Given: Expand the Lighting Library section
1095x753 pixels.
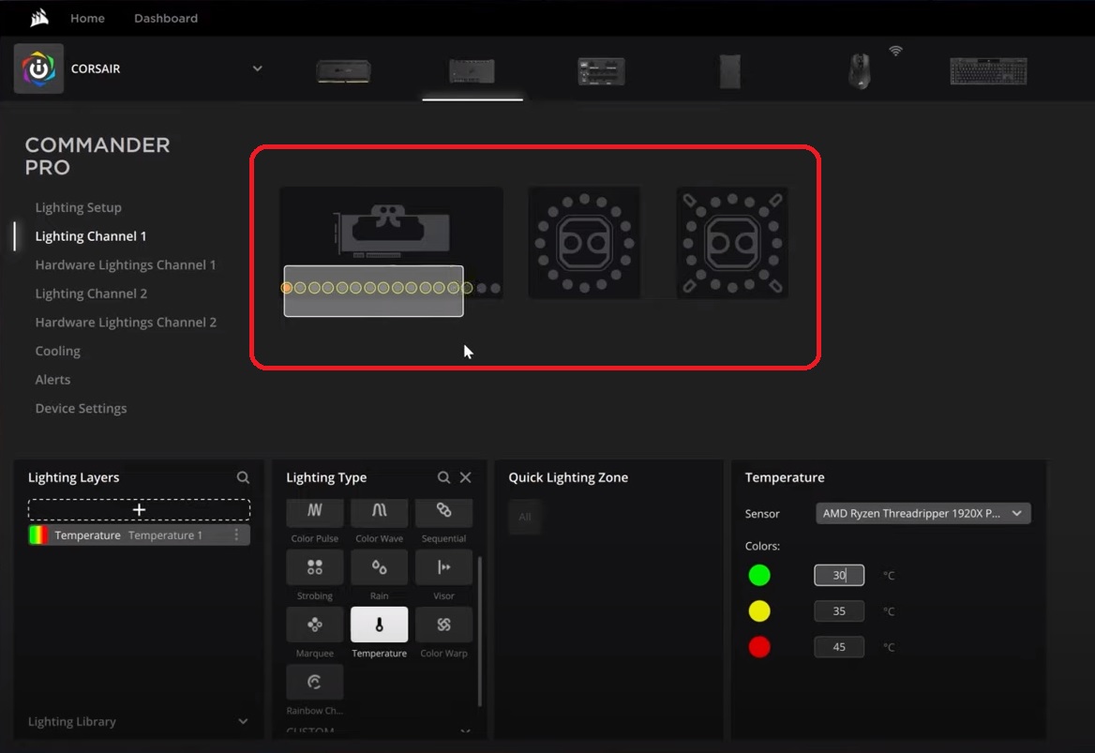Looking at the screenshot, I should (x=243, y=721).
